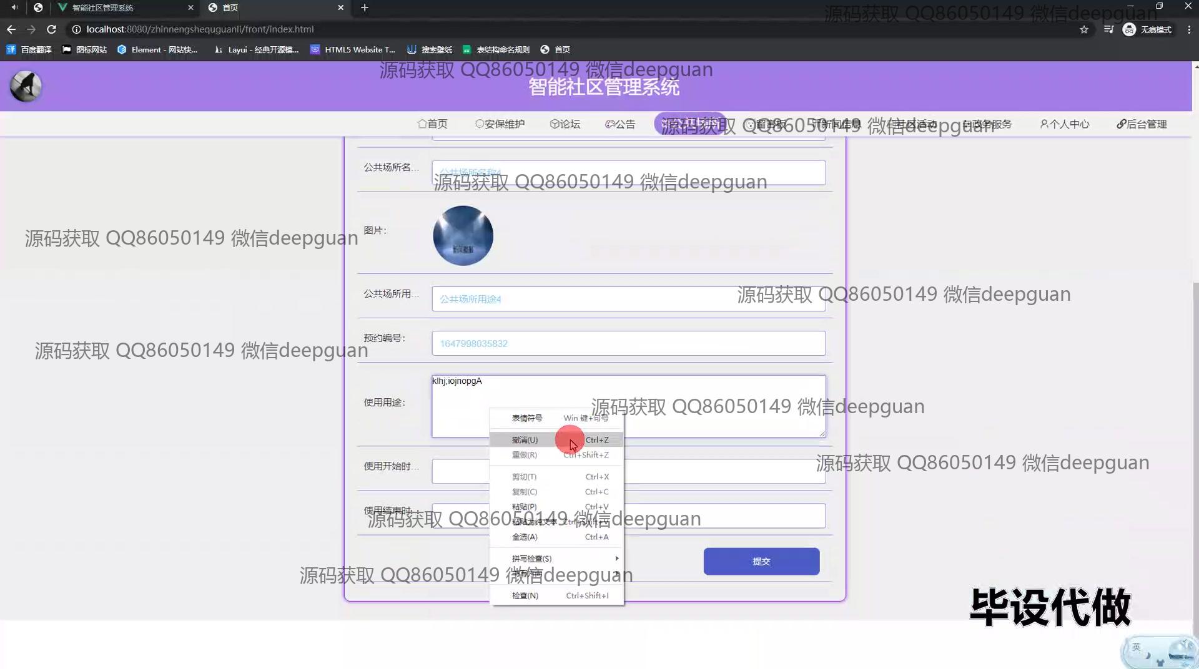Focus the 公共场所名称 input field
Screen dimensions: 1199x669
coord(628,173)
